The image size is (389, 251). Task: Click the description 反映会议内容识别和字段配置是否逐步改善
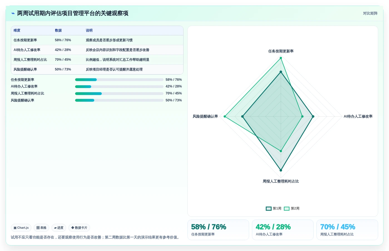click(x=118, y=50)
